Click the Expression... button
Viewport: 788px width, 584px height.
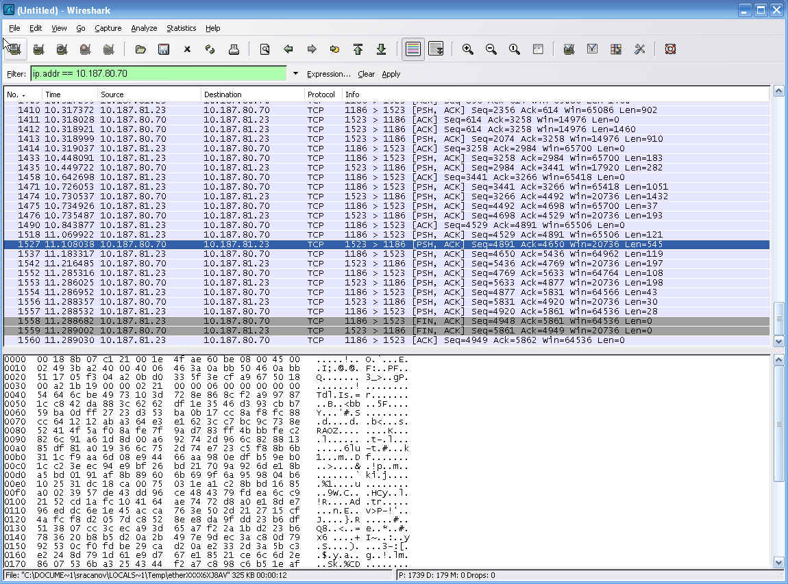[x=329, y=74]
